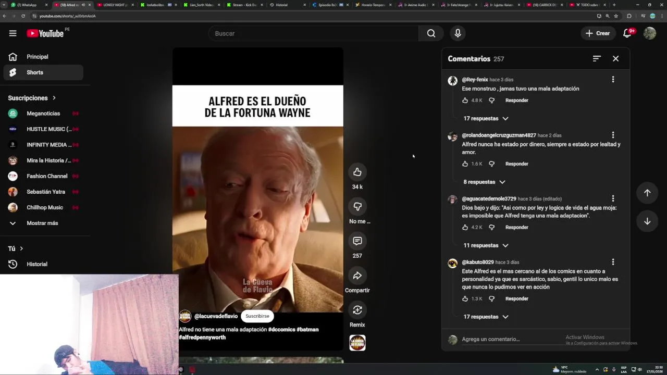Click the search magnifier button
This screenshot has width=667, height=375.
coord(431,33)
